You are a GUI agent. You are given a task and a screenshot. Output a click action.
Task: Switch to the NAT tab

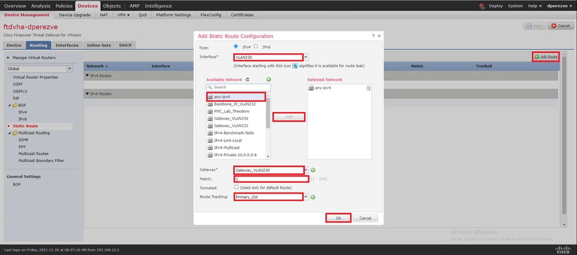pos(103,15)
